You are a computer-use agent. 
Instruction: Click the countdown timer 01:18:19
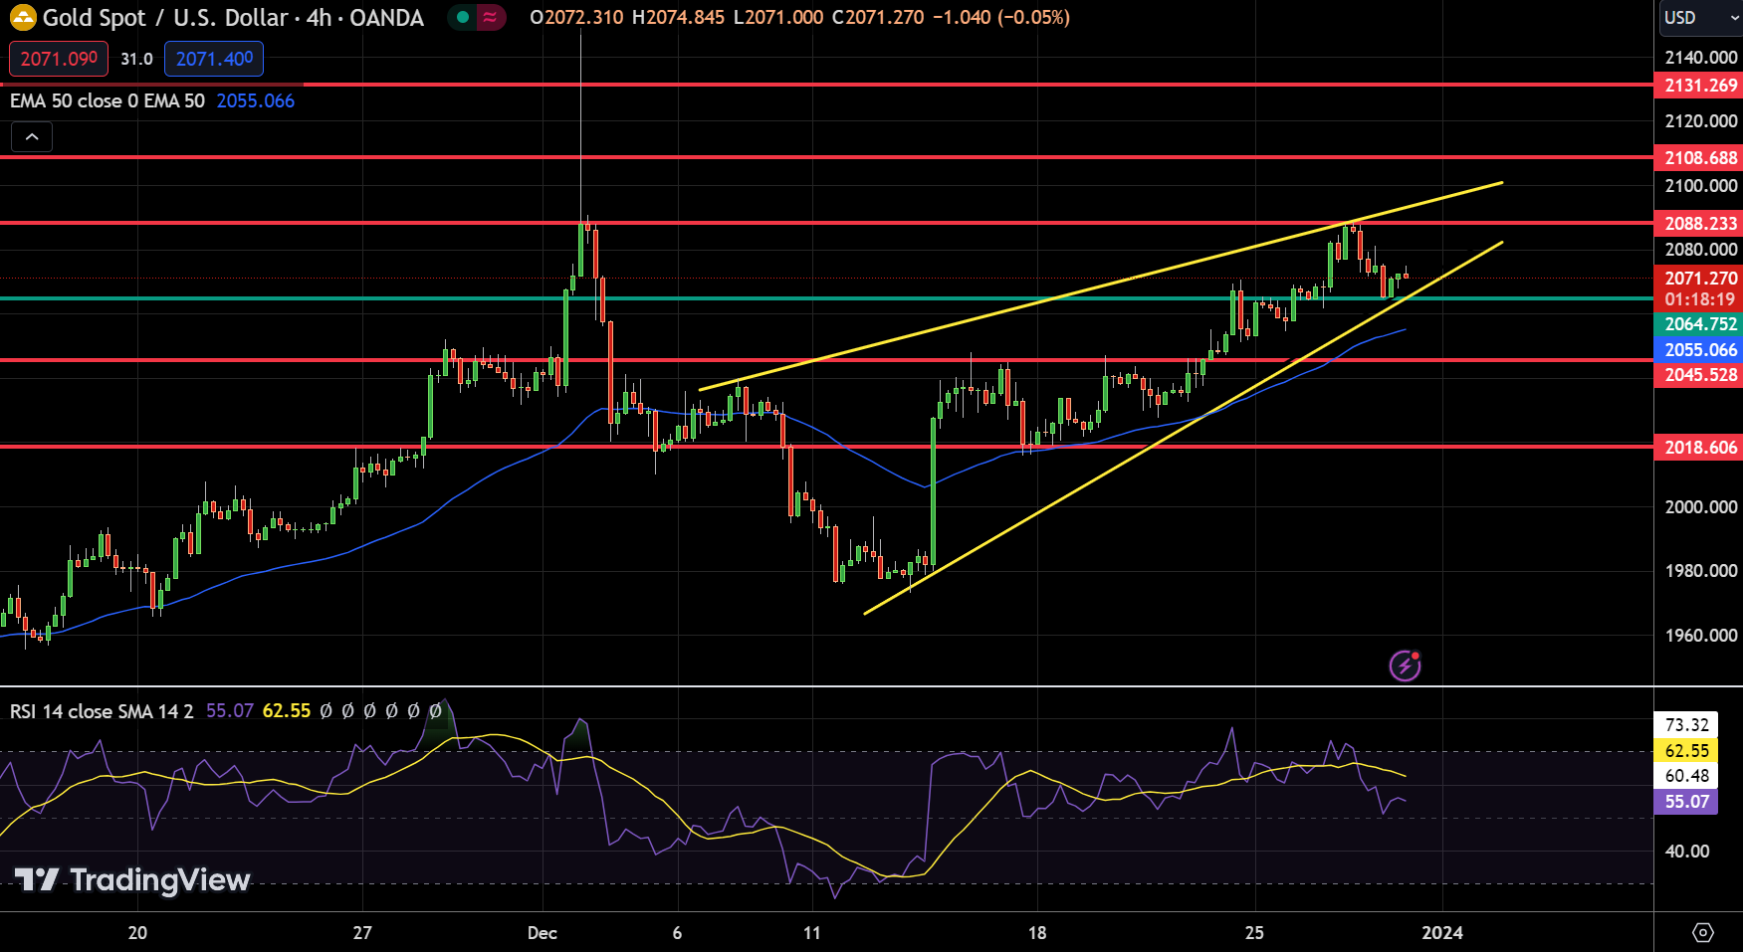coord(1698,299)
